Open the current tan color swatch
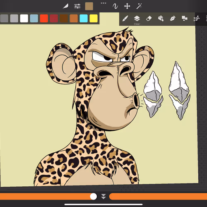 tap(89, 6)
